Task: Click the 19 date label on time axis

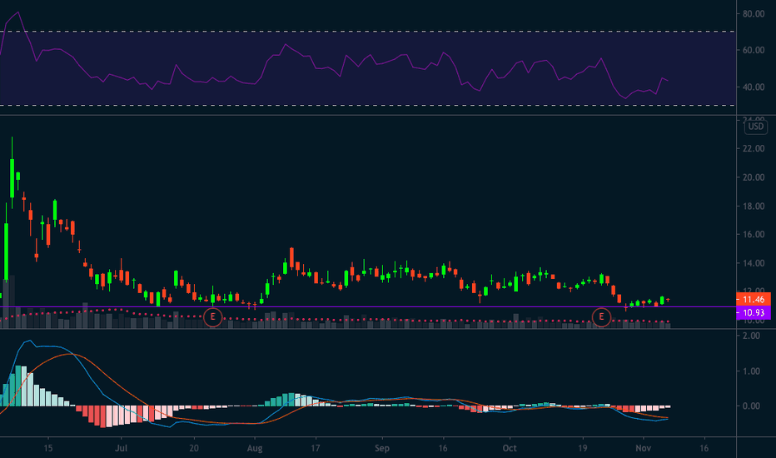Action: [583, 448]
